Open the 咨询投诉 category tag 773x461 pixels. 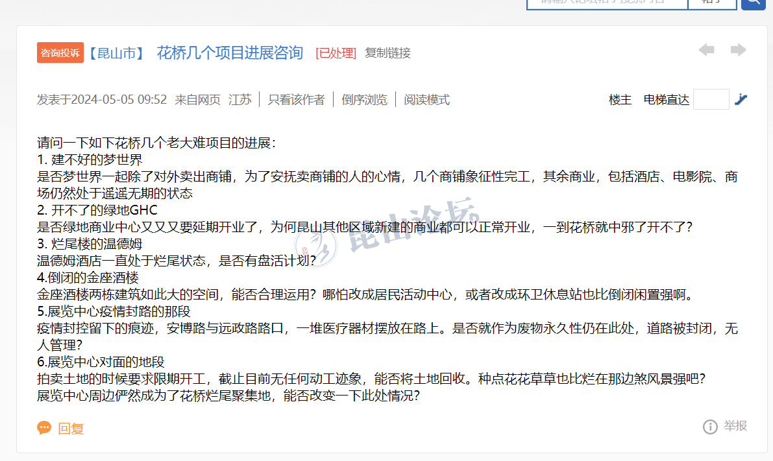tap(60, 53)
